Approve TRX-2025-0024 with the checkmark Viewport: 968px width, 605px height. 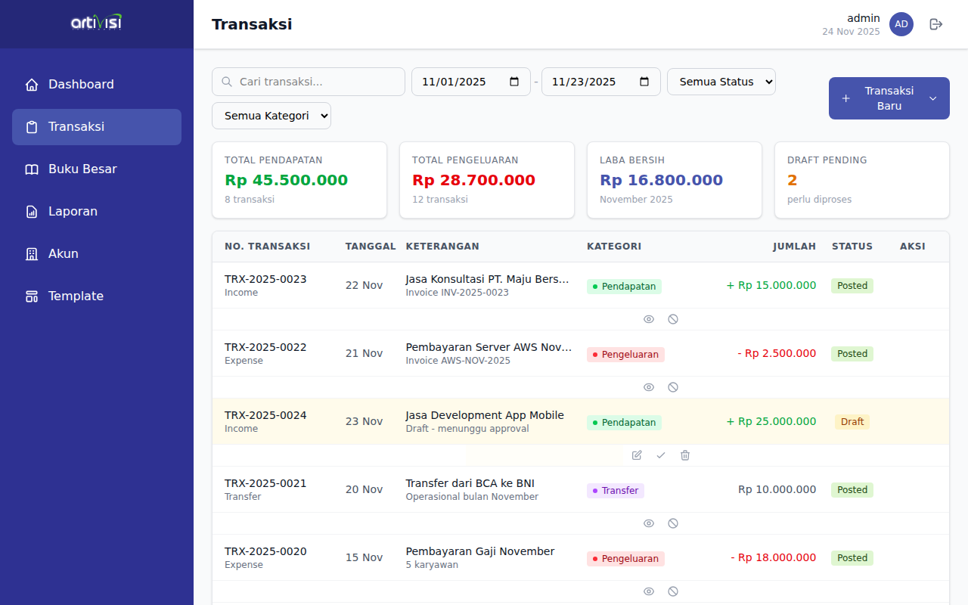660,455
